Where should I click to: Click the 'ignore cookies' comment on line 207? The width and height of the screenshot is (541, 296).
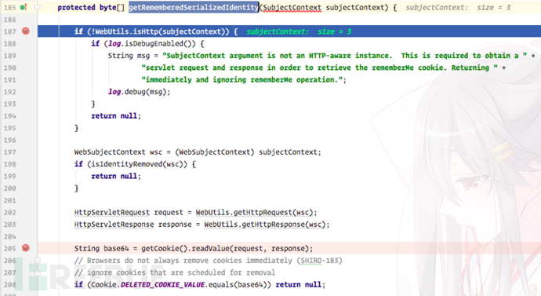(x=175, y=272)
